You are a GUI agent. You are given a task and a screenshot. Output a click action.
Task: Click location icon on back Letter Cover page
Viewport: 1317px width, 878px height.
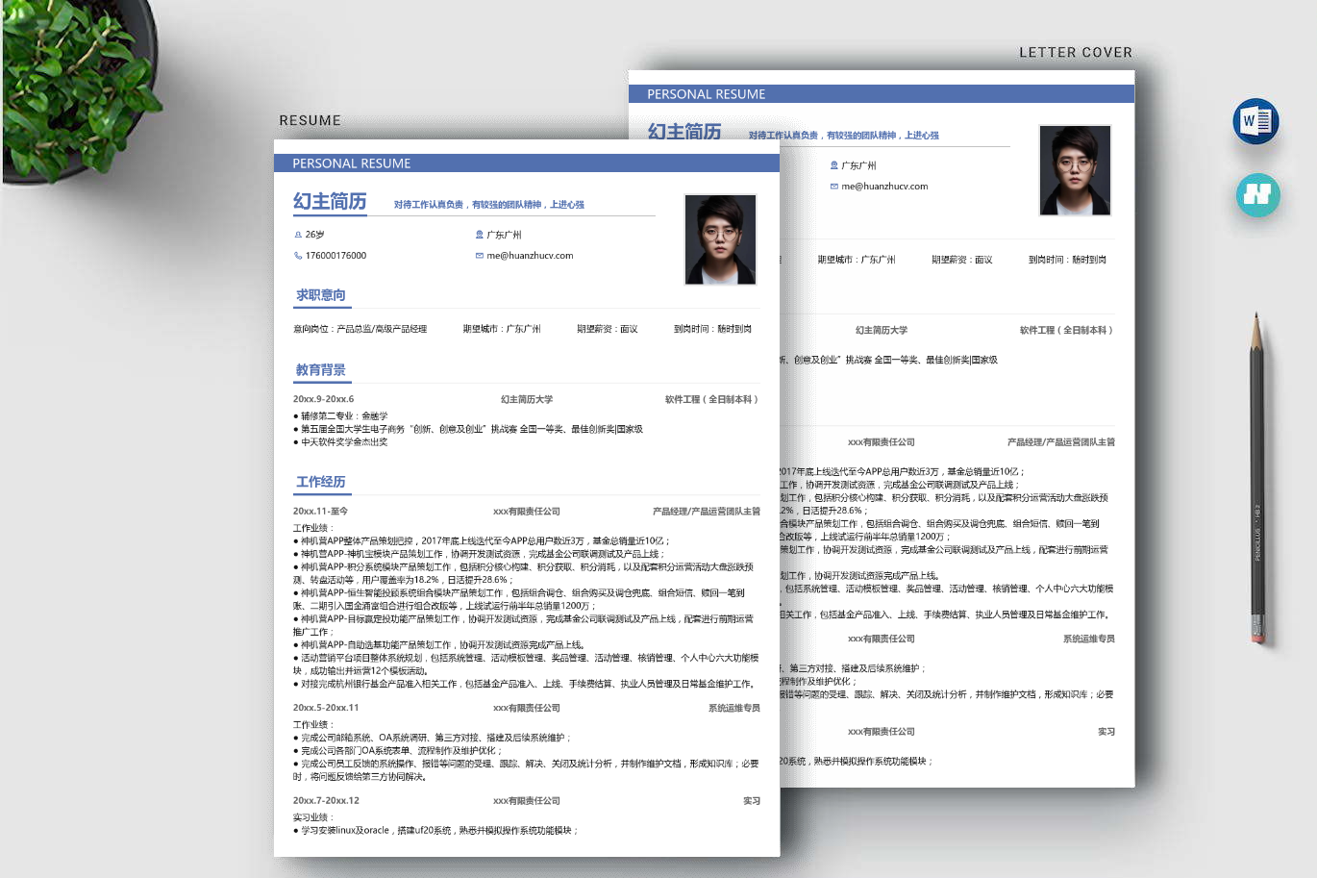[x=834, y=165]
